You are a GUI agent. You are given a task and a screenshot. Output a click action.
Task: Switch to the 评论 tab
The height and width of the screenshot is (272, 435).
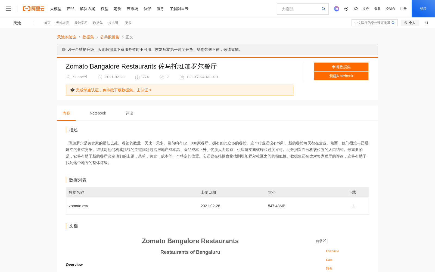coord(129,113)
